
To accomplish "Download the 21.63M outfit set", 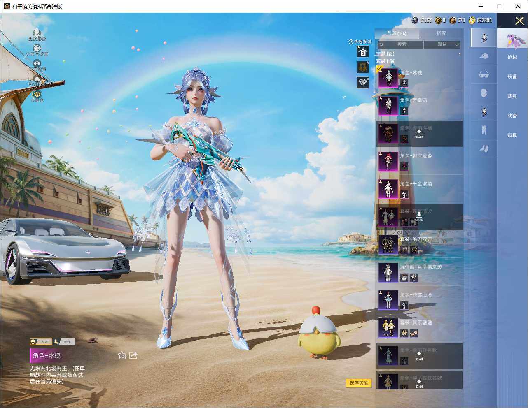I will pos(419,217).
